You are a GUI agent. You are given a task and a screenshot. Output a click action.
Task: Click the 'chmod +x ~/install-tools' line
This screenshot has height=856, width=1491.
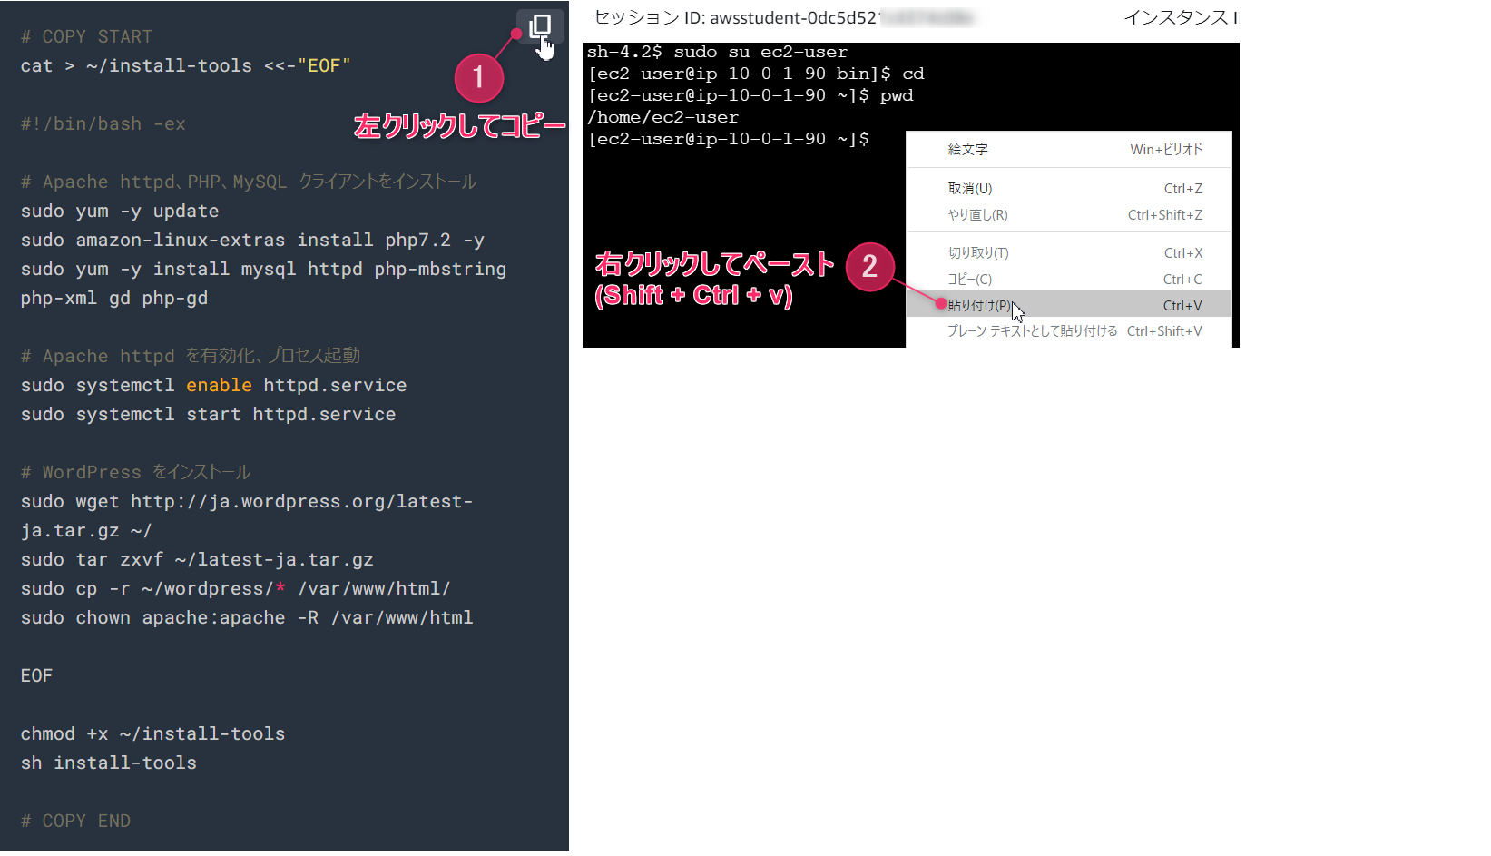click(x=152, y=733)
